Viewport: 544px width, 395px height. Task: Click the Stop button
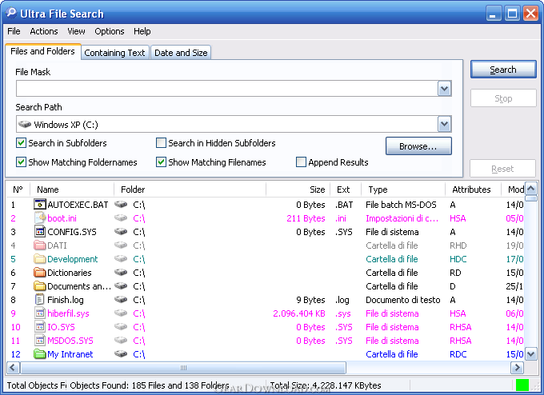503,98
